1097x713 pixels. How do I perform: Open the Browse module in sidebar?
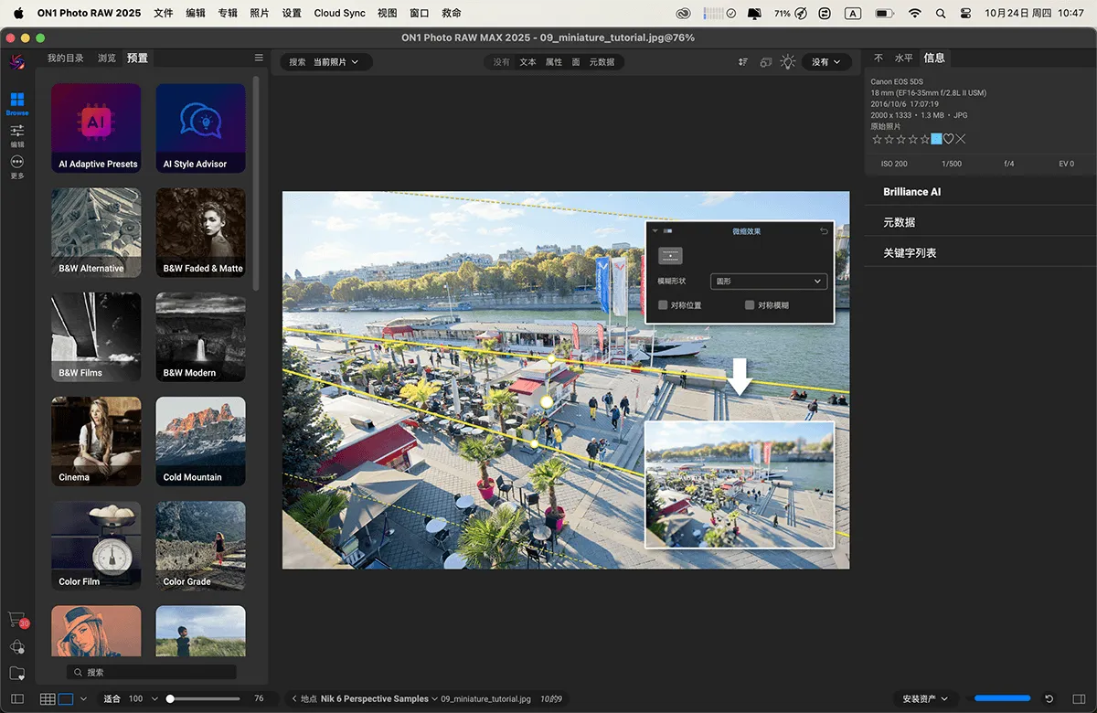17,101
